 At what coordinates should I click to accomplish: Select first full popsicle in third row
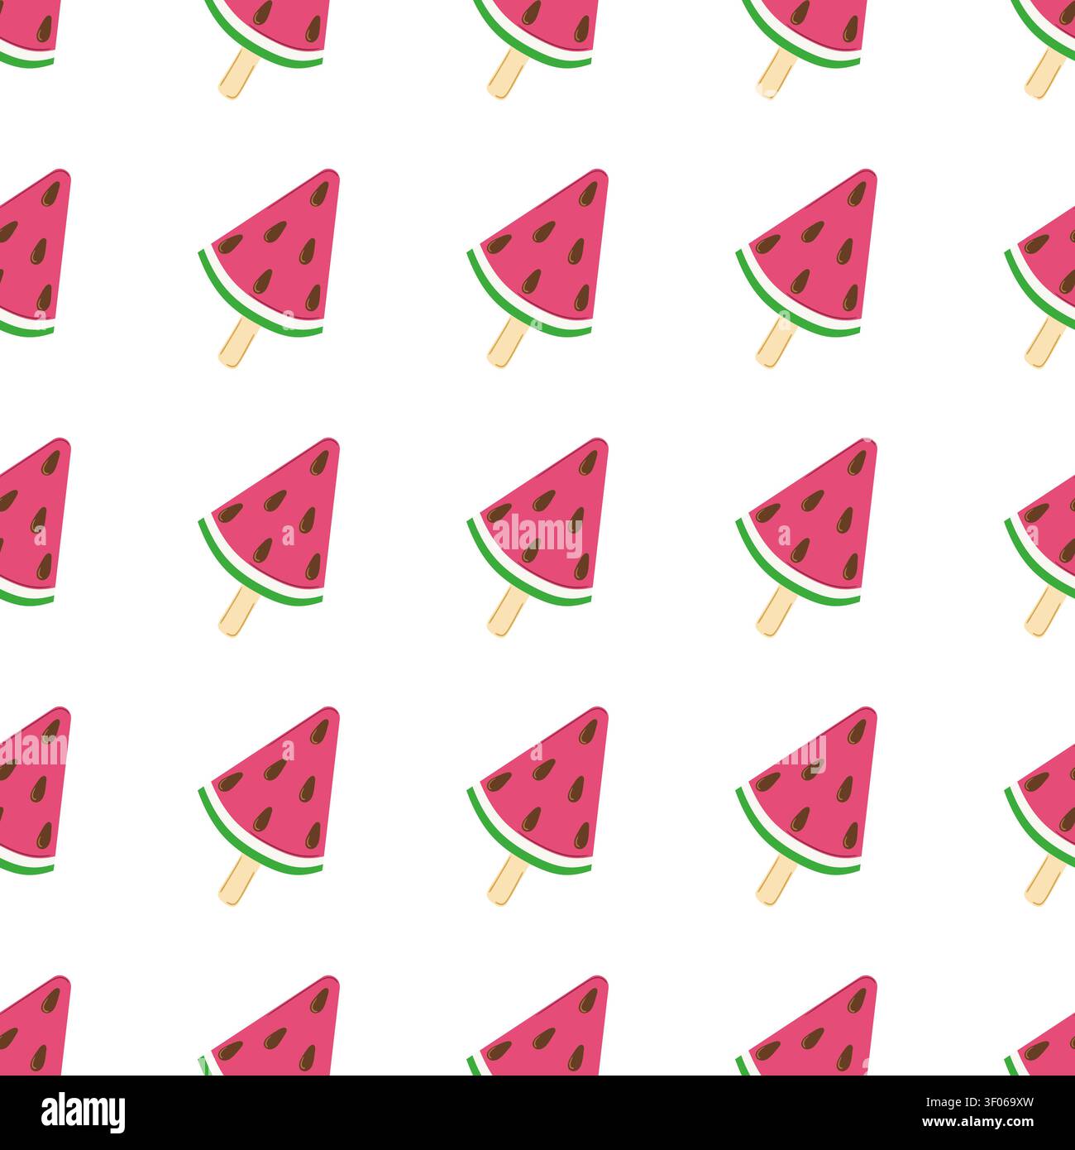[x=270, y=537]
